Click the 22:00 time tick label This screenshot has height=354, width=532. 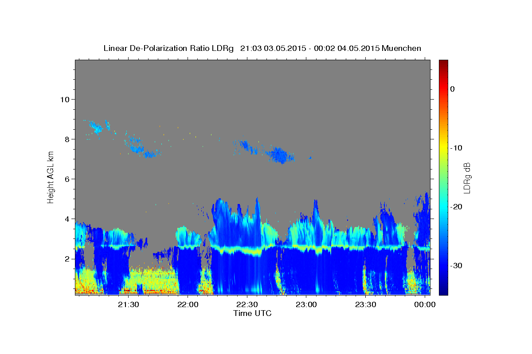(188, 305)
